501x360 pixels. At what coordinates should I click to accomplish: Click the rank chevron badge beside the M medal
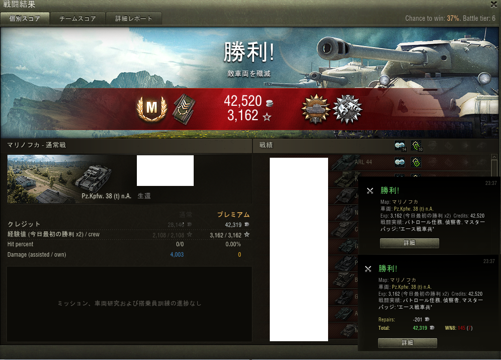tap(184, 109)
